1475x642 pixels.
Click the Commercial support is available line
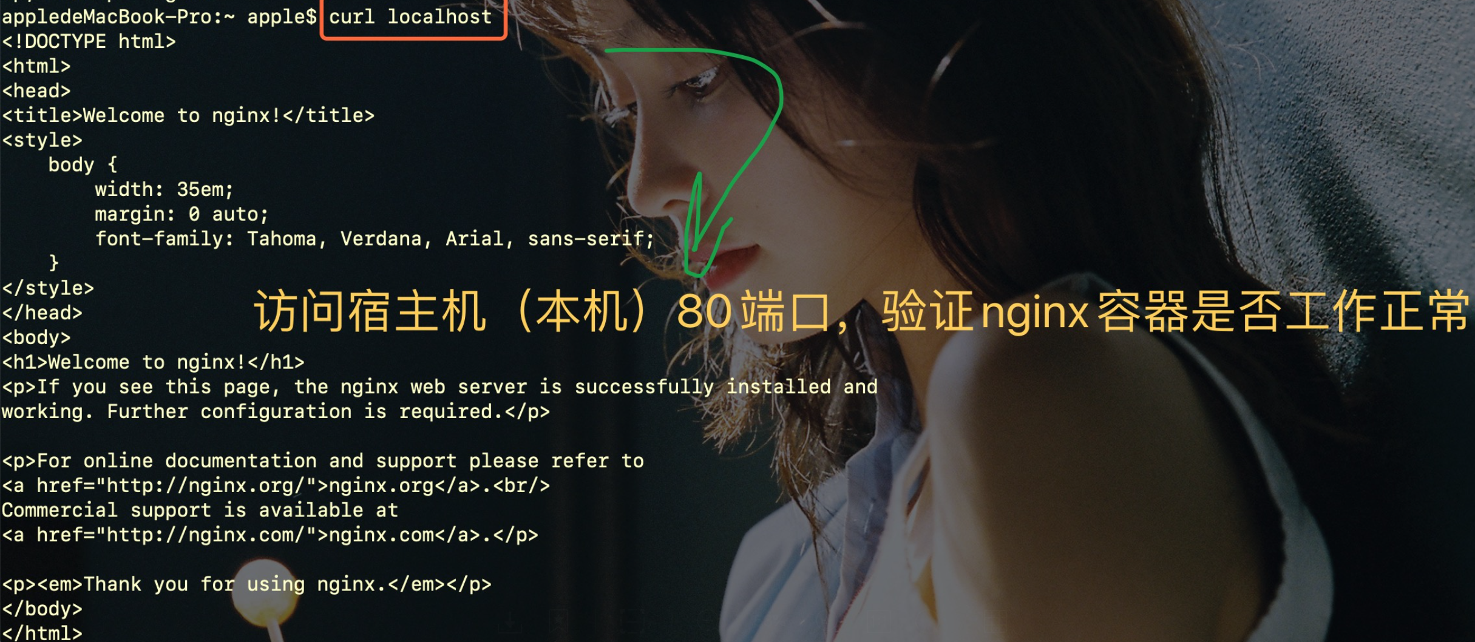click(x=200, y=510)
